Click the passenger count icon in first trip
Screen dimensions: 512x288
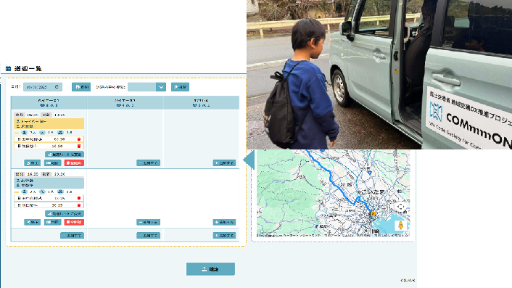point(24,133)
